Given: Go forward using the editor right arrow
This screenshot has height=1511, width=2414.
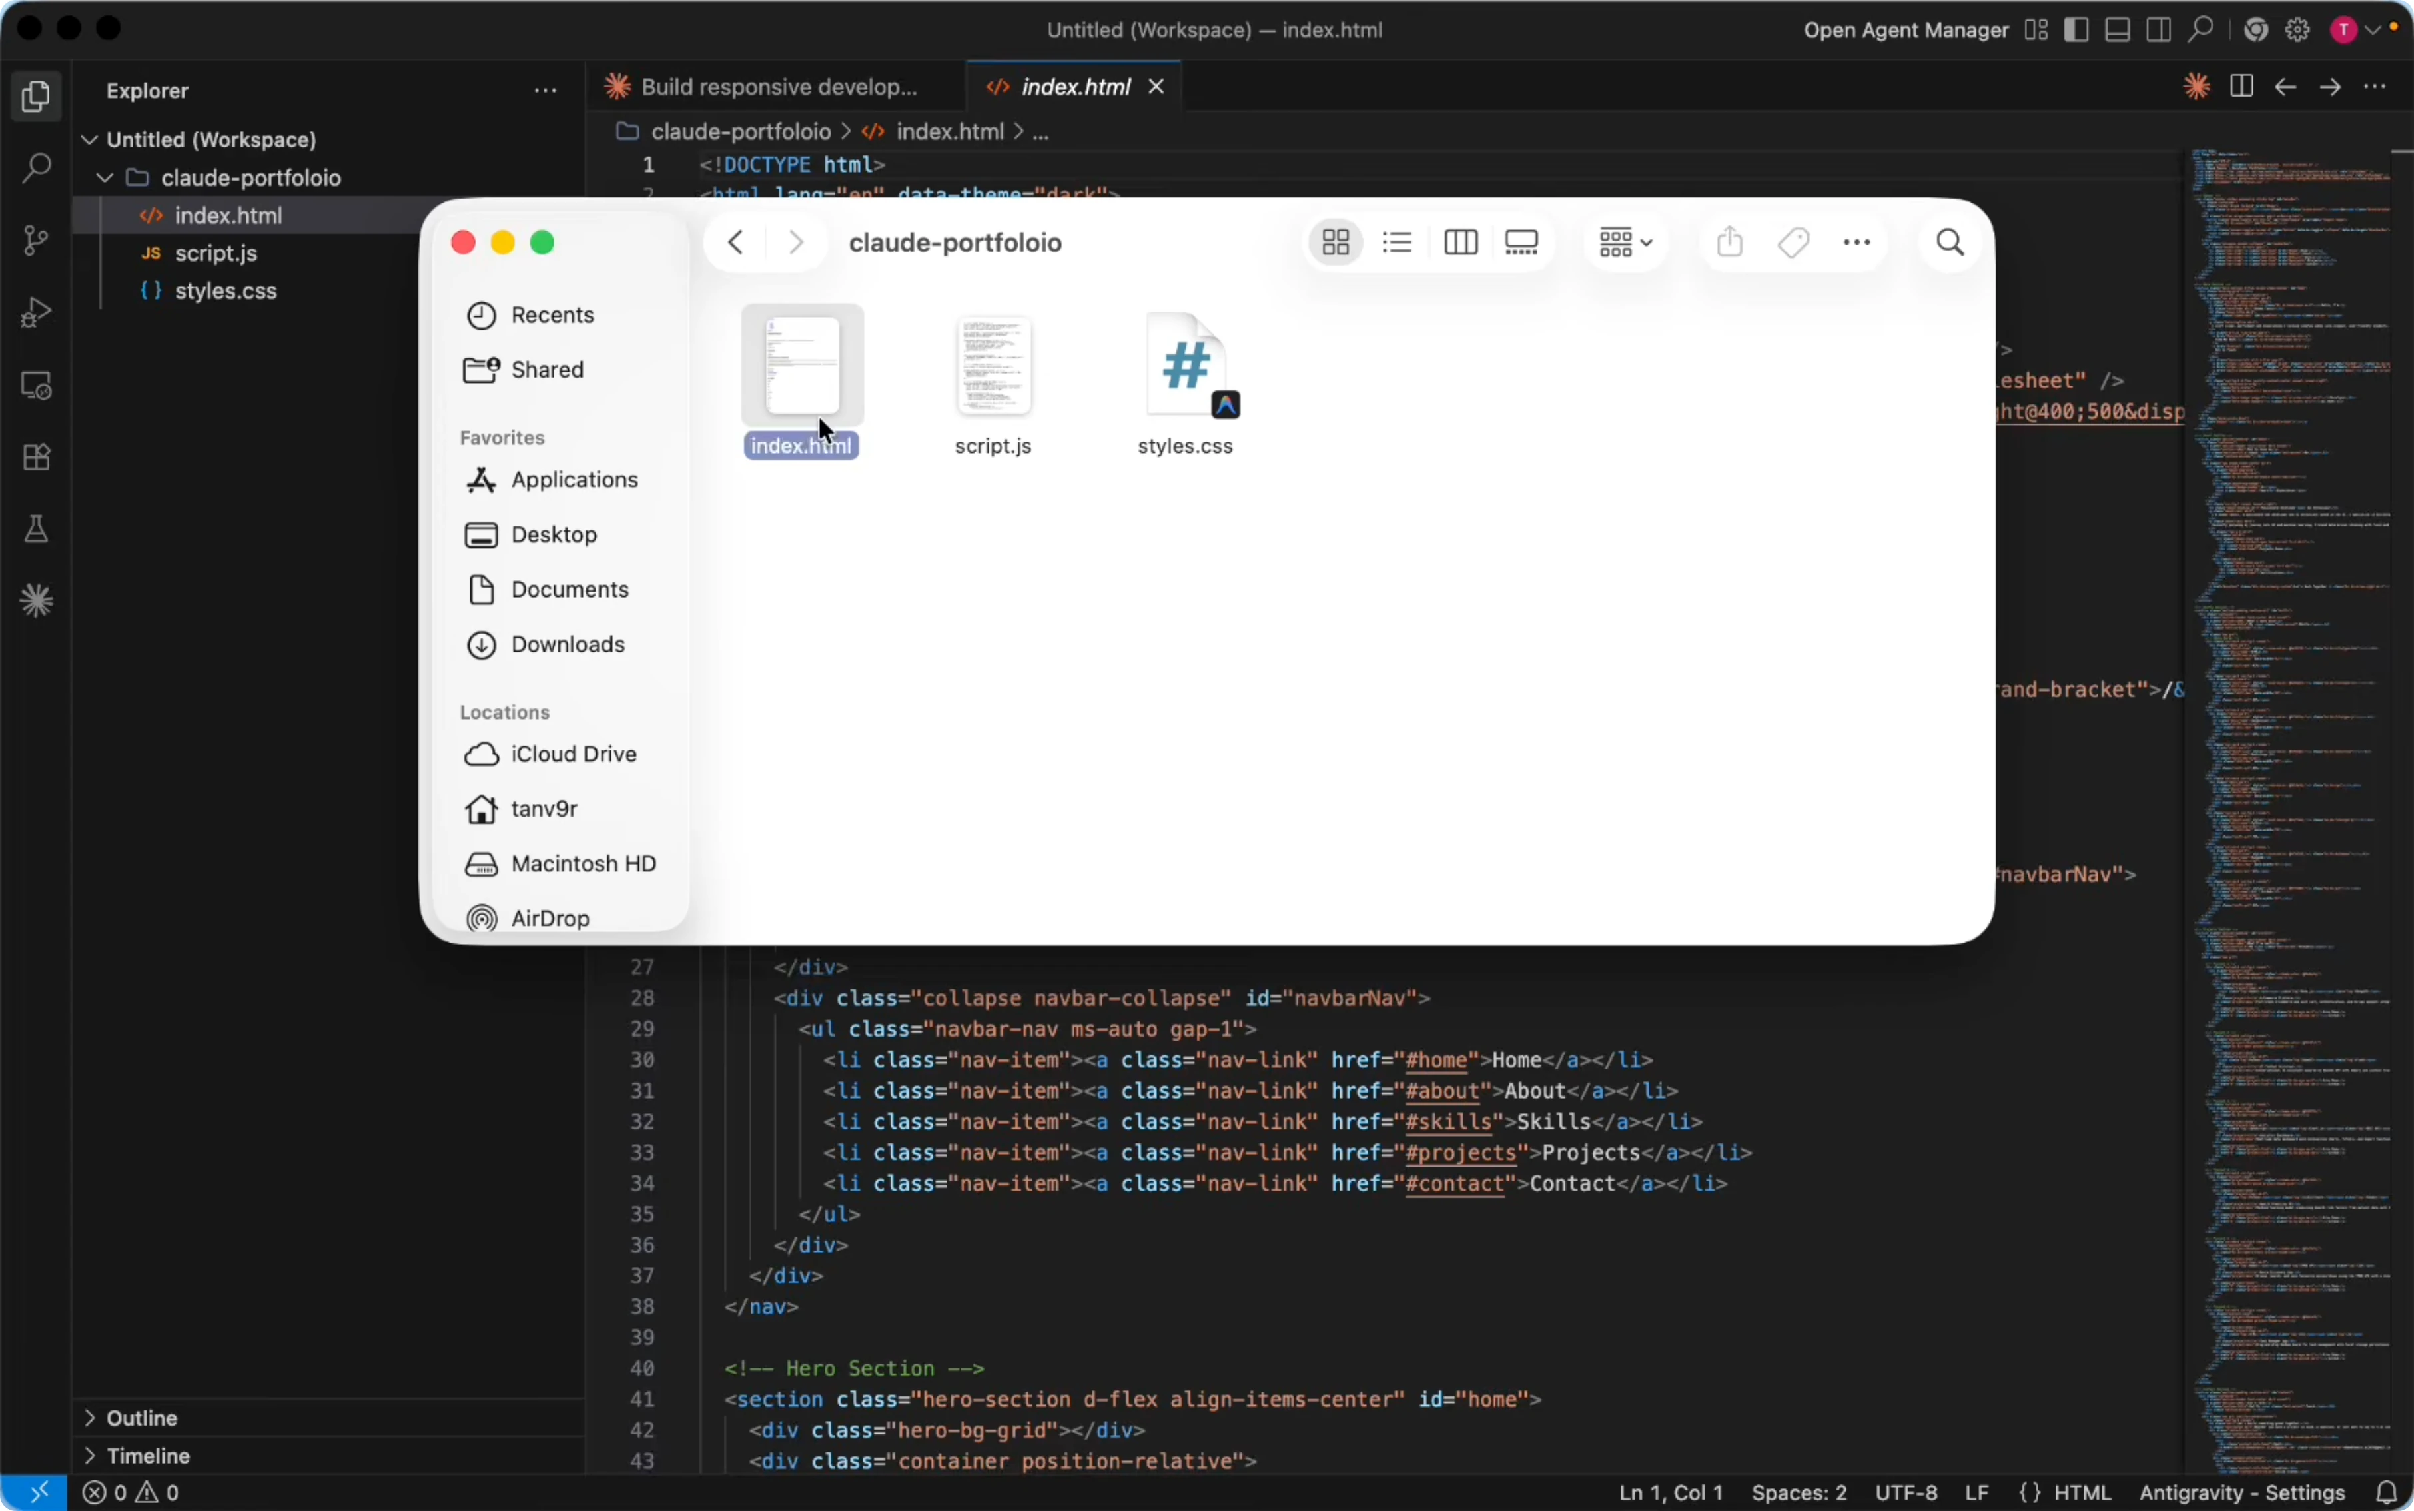Looking at the screenshot, I should (x=2330, y=87).
